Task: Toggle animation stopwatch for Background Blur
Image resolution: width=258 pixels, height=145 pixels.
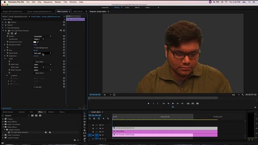Action: tap(7, 45)
